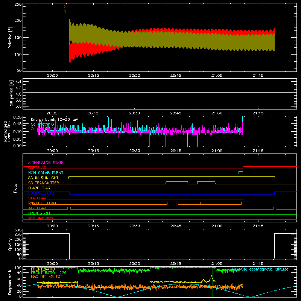Click the olive legend line sample for Y
This screenshot has width=301, height=301.
[45, 13]
